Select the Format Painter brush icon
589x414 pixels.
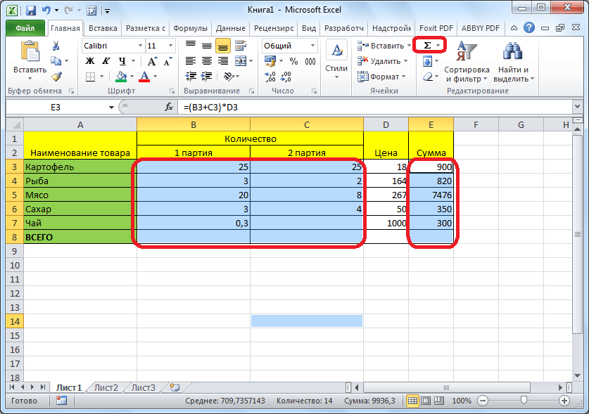56,77
